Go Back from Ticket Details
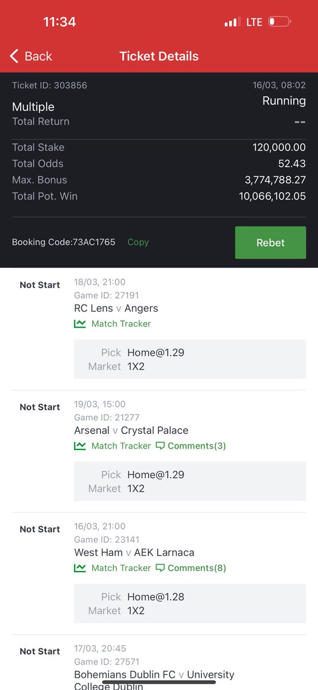The image size is (318, 690). pos(31,56)
